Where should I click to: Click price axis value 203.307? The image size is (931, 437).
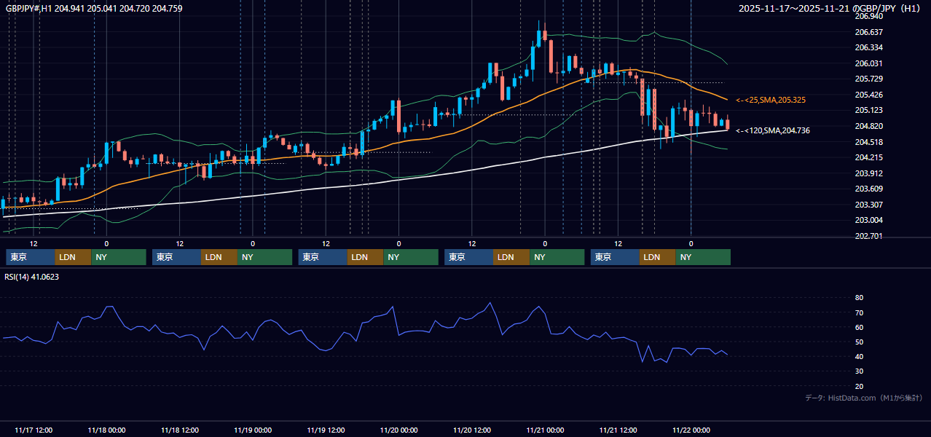[868, 205]
